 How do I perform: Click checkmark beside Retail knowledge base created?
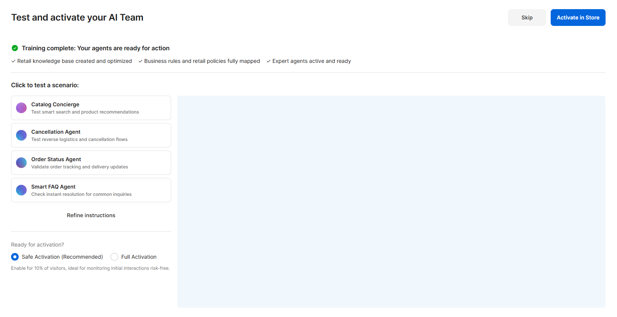point(13,61)
